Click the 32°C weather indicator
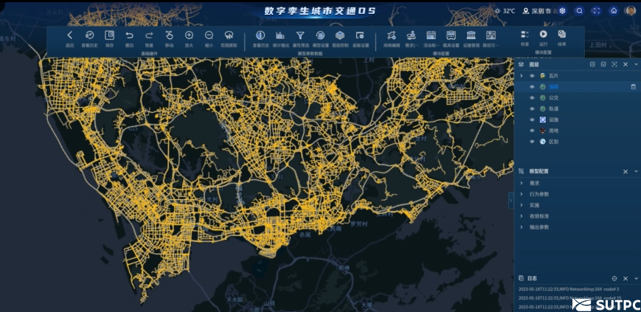The image size is (641, 312). (505, 11)
